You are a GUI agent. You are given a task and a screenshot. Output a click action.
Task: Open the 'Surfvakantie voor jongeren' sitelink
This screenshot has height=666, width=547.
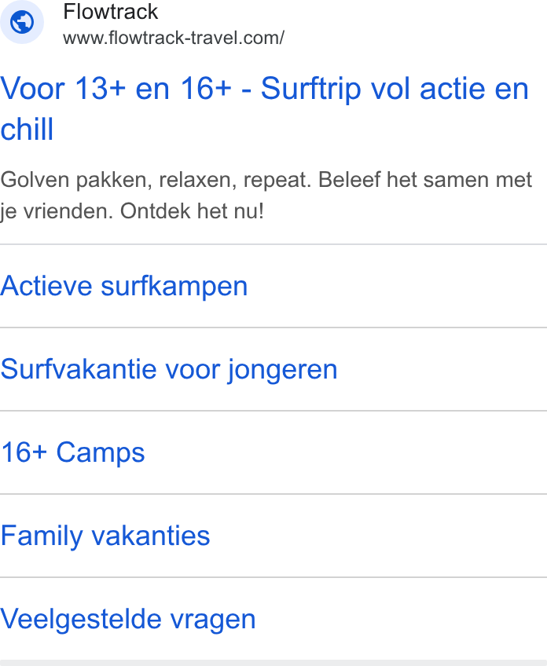pos(169,369)
